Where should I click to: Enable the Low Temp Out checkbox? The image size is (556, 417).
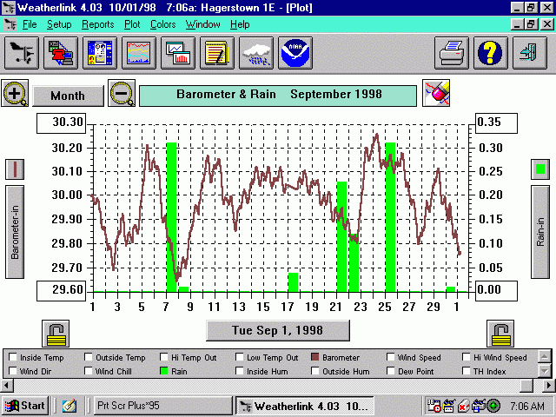click(240, 357)
